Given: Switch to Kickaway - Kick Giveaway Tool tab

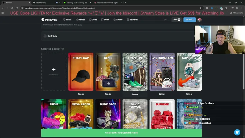Looking at the screenshot, I should [x=77, y=3].
